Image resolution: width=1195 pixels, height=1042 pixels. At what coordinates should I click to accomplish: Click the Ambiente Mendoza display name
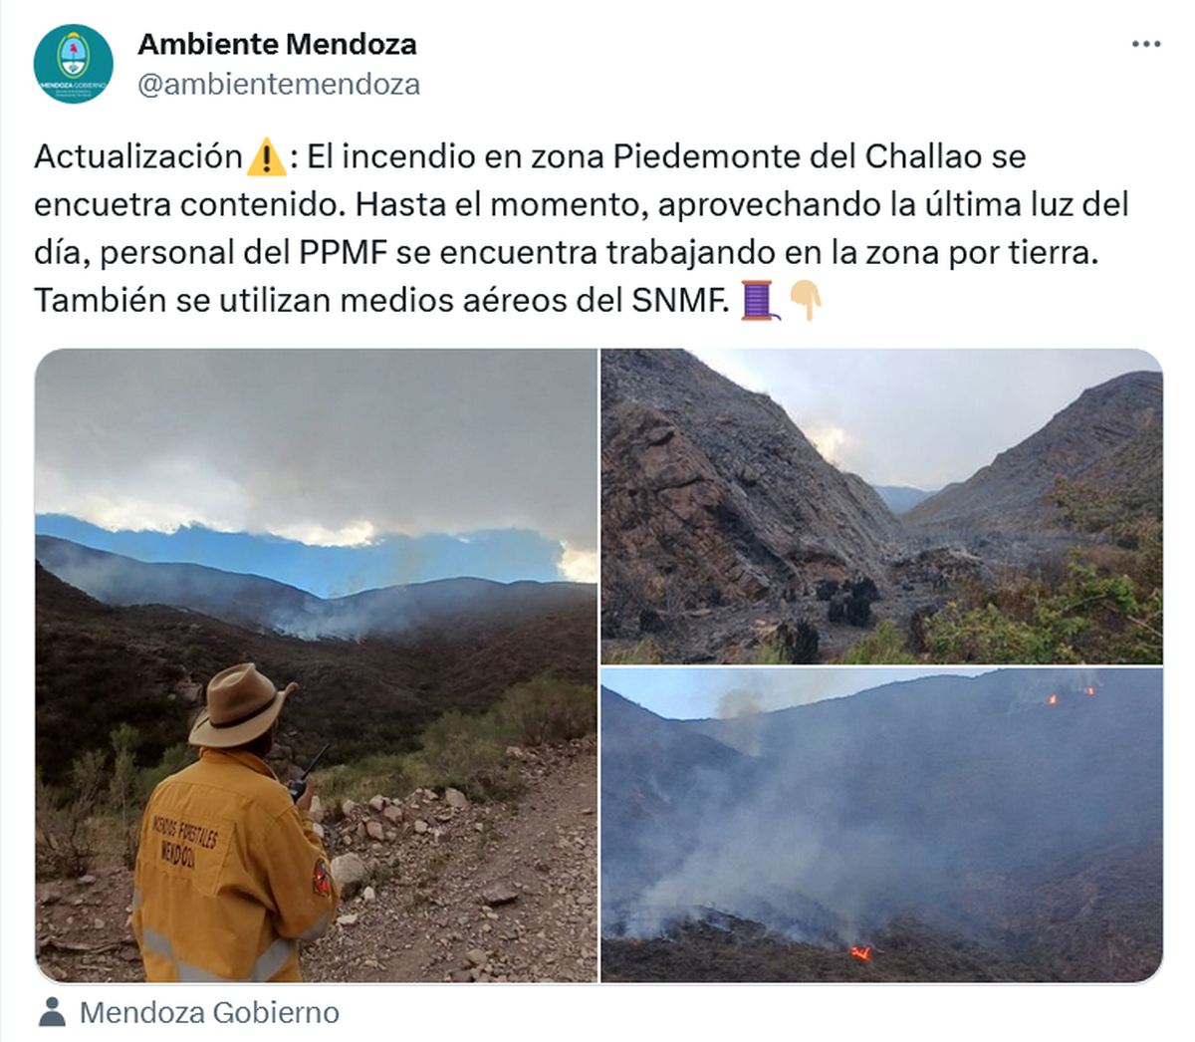coord(277,44)
